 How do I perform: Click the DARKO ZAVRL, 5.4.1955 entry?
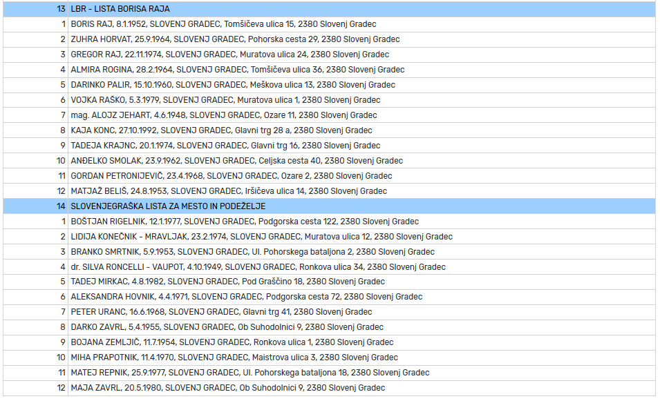point(329,326)
